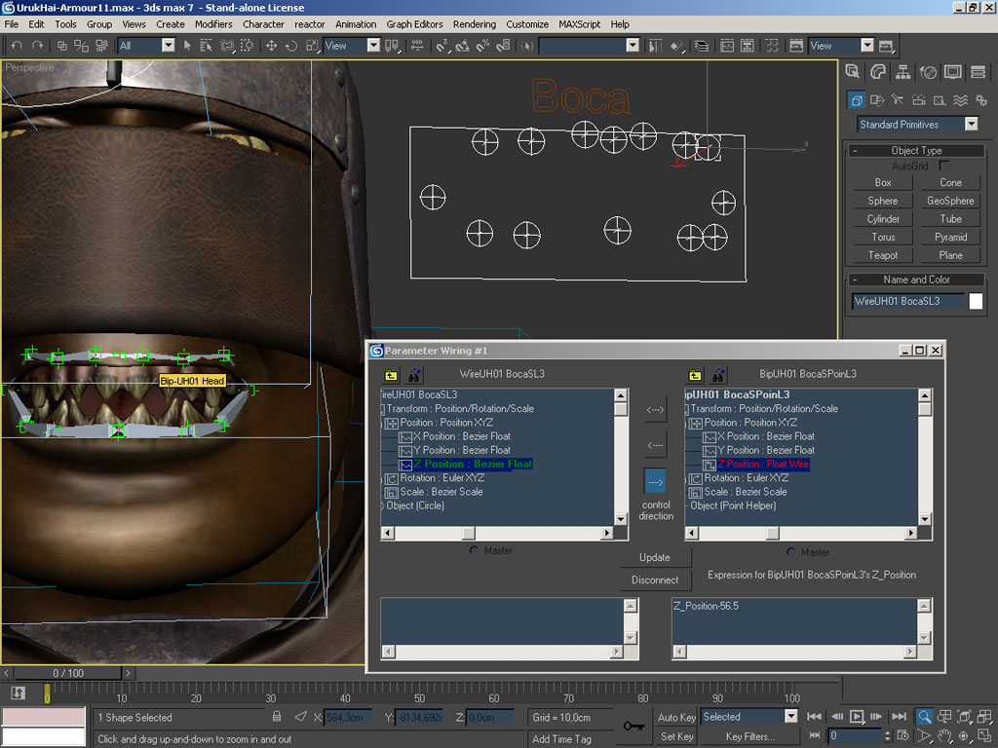Activate the Select Object arrow tool
The height and width of the screenshot is (748, 998).
pos(187,46)
